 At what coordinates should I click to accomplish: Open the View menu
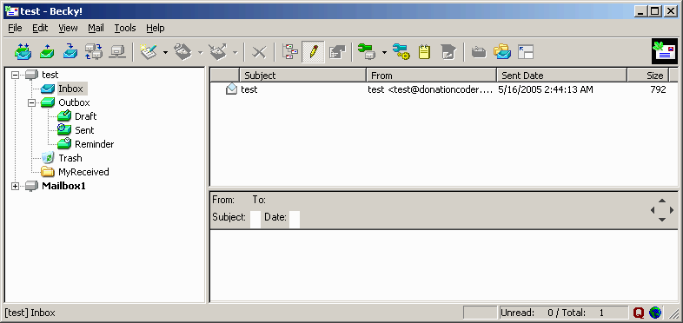[68, 28]
